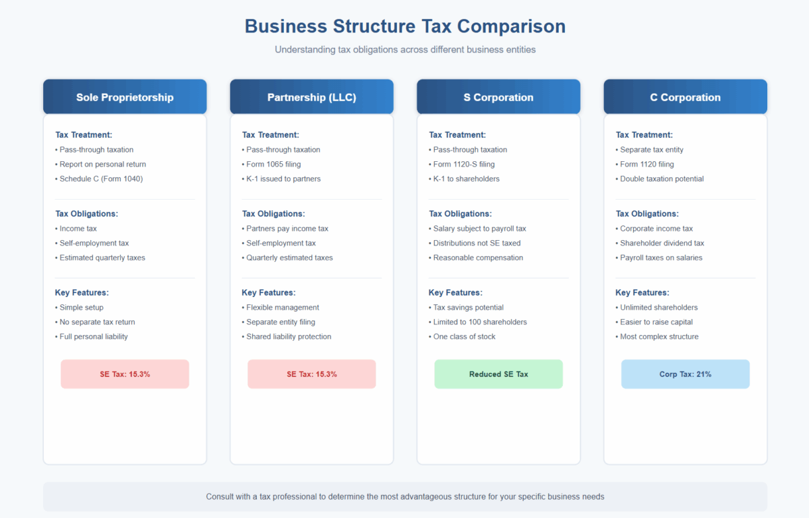The image size is (809, 518).
Task: Click Partnership's SE Tax: 15.3% badge
Action: (311, 374)
